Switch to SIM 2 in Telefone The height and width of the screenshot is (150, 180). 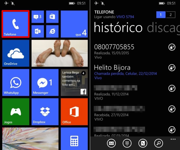tap(171, 15)
